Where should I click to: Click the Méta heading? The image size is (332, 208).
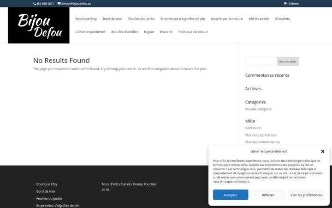250,121
